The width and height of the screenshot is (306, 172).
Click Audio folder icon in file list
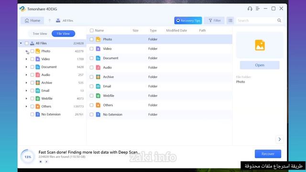[x=98, y=67]
